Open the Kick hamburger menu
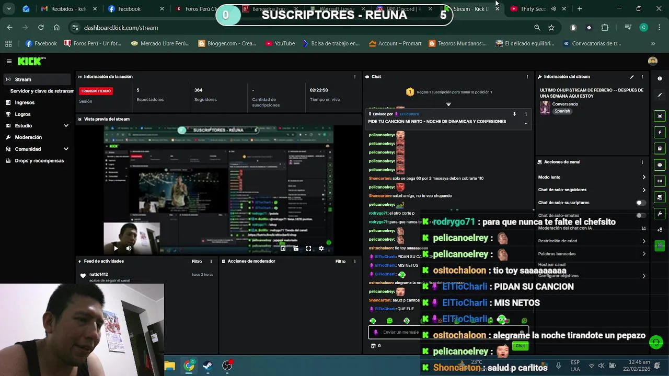The height and width of the screenshot is (376, 669). tap(9, 61)
